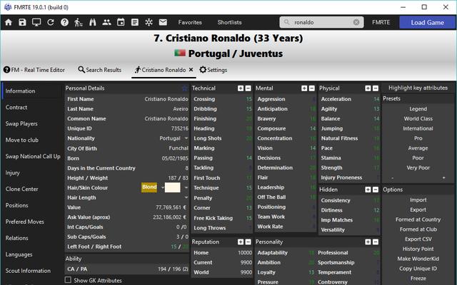The height and width of the screenshot is (285, 457).
Task: Click the mail envelope icon
Action: (x=163, y=22)
